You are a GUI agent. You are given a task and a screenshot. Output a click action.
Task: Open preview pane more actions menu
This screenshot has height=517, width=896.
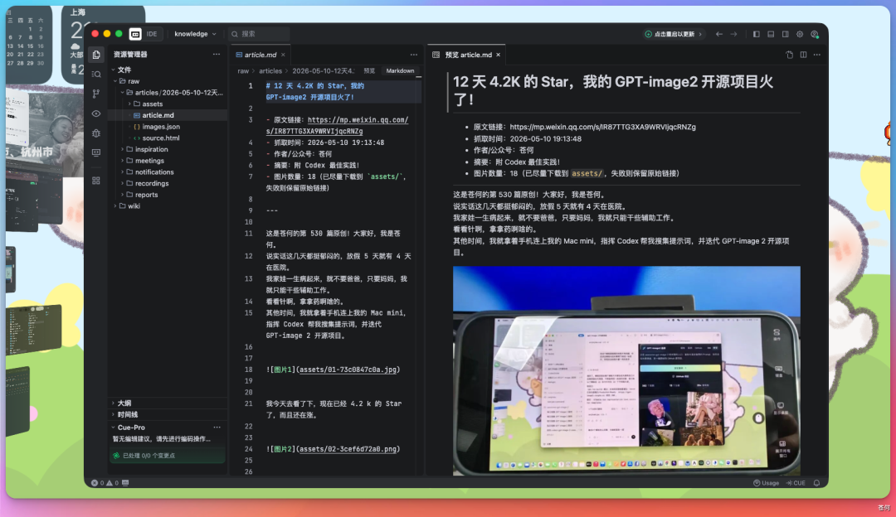click(x=817, y=55)
